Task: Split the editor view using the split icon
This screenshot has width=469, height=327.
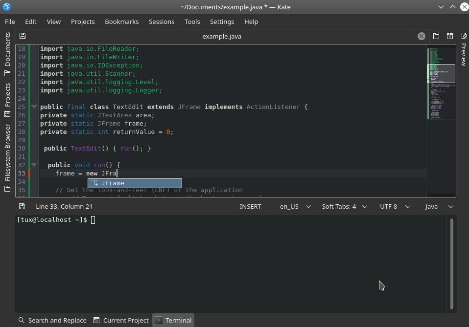Action: pos(450,36)
